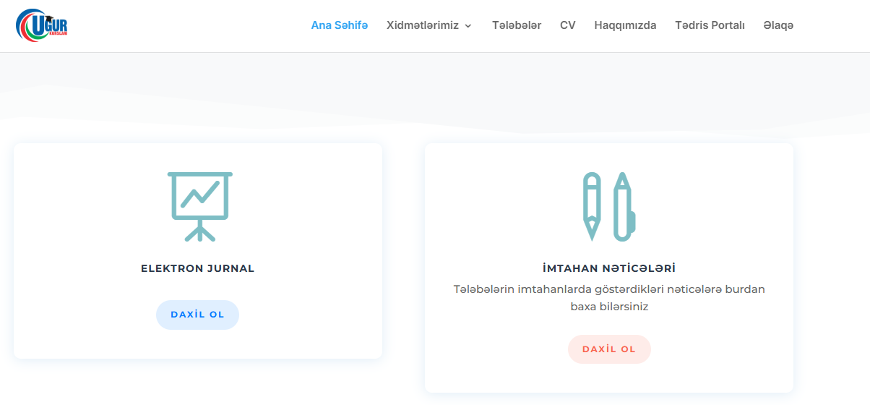This screenshot has width=870, height=405.
Task: Go to the Əlaqə page
Action: click(x=778, y=25)
